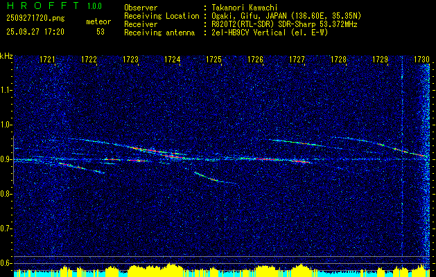This screenshot has width=436, height=277.
Task: Click the meteor count 53
Action: pyautogui.click(x=101, y=32)
